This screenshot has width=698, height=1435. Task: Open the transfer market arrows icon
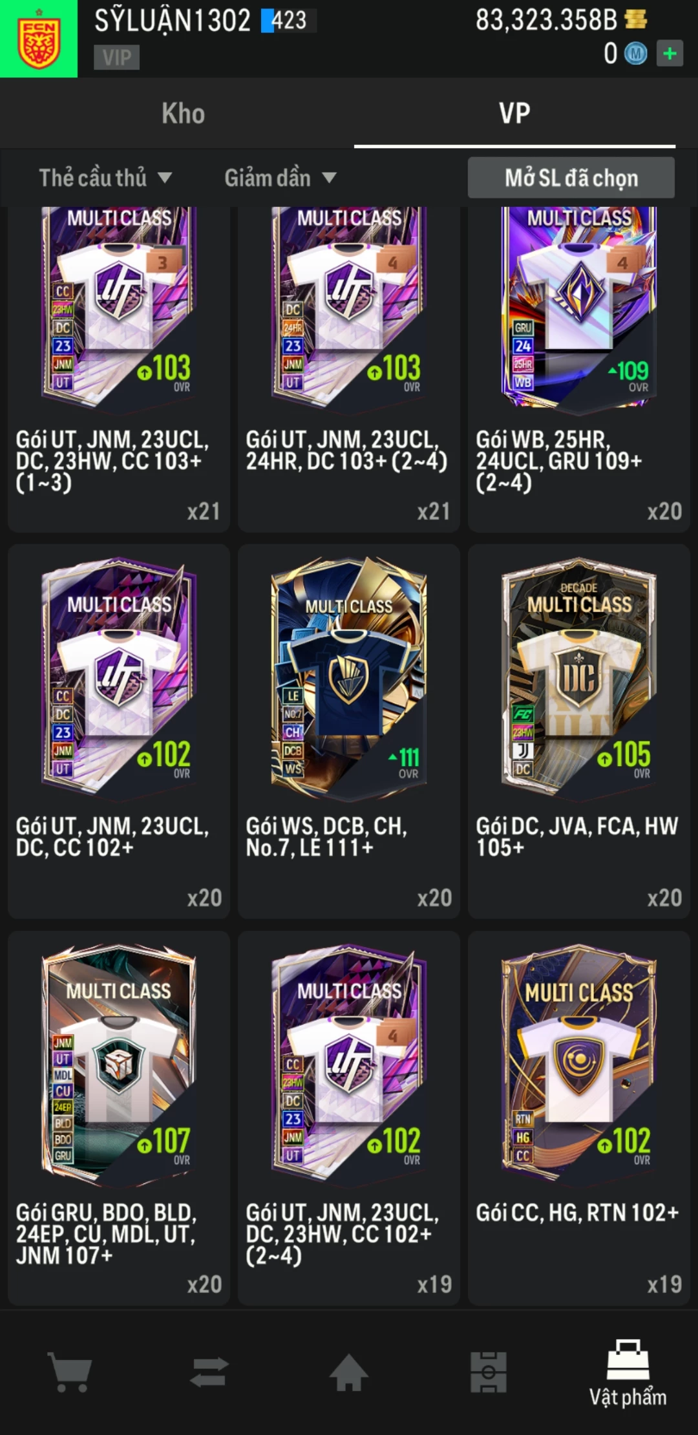[x=209, y=1372]
